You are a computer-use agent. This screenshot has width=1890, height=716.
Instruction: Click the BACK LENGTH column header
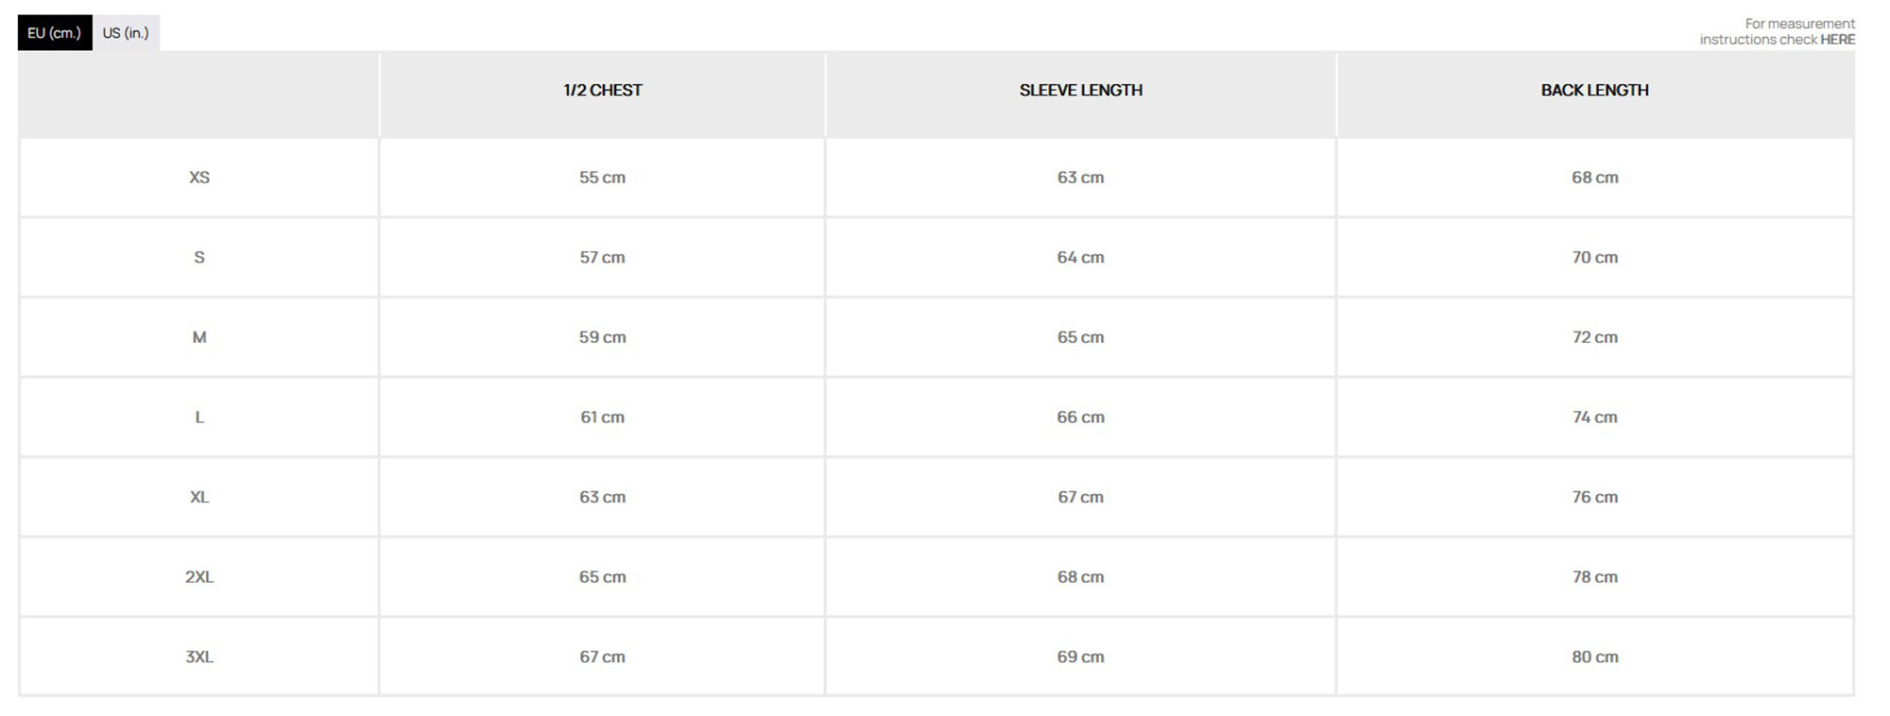1594,91
